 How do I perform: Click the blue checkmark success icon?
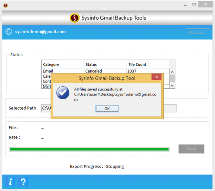pos(63,93)
